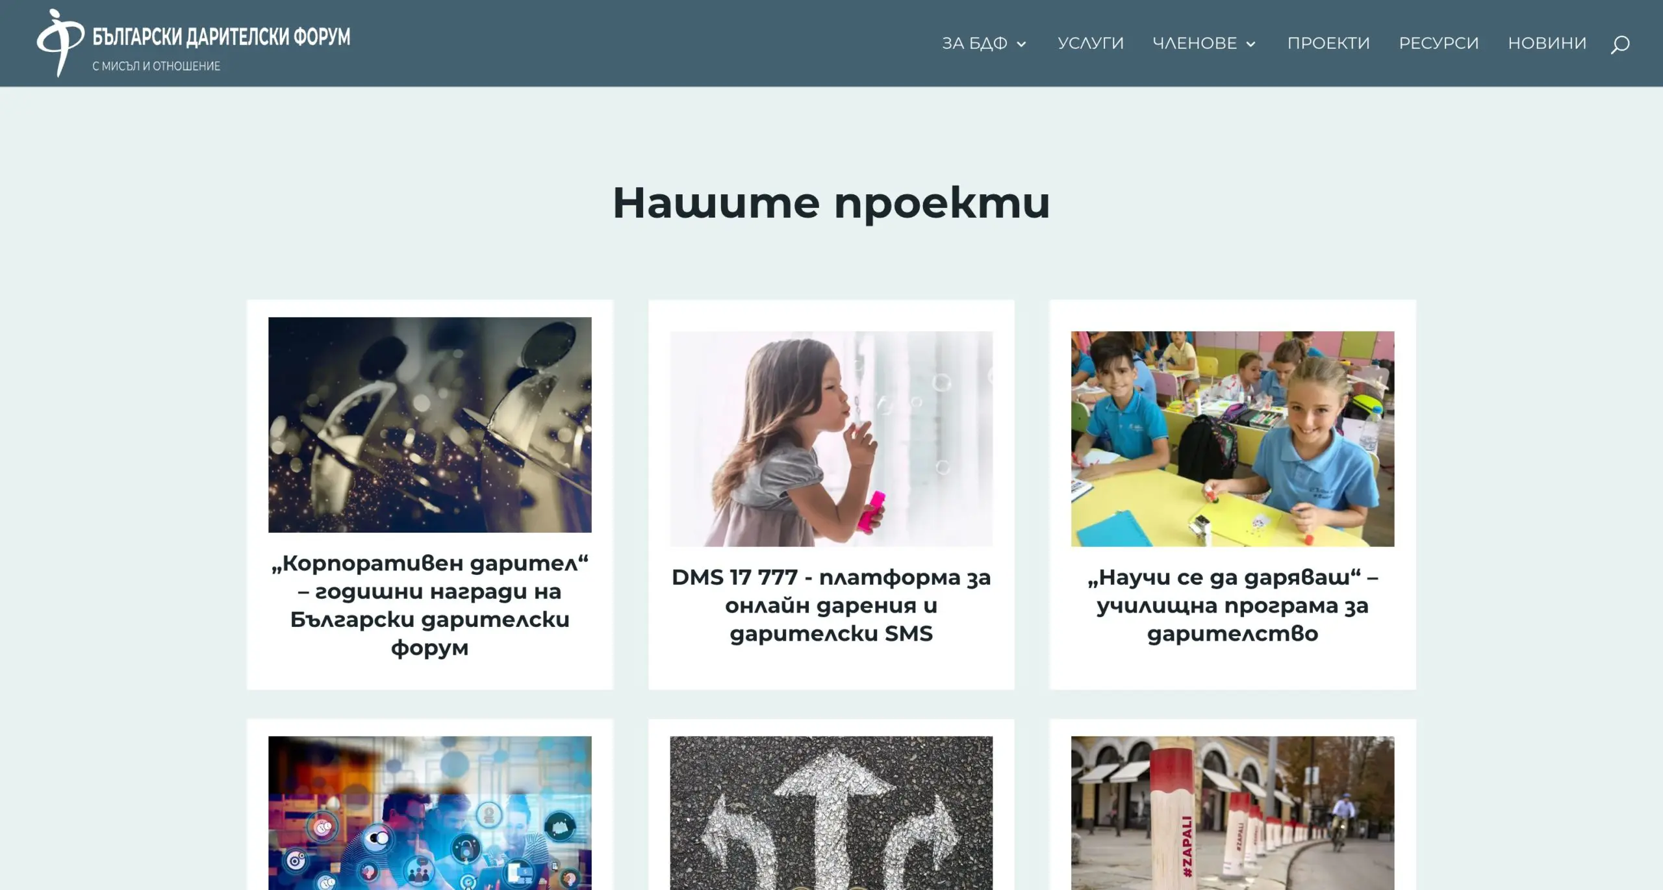Open the ЗА БДФ menu label
Image resolution: width=1663 pixels, height=890 pixels.
pyautogui.click(x=974, y=44)
